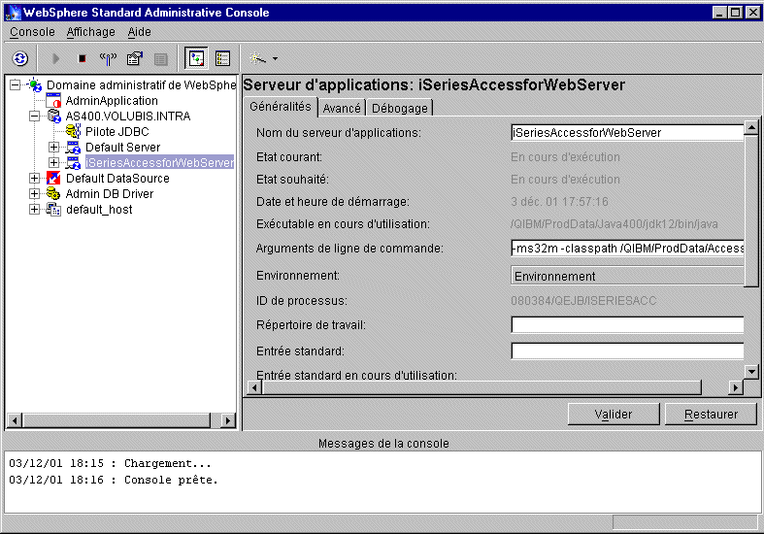This screenshot has height=534, width=764.
Task: Open the Aide menu
Action: point(140,32)
